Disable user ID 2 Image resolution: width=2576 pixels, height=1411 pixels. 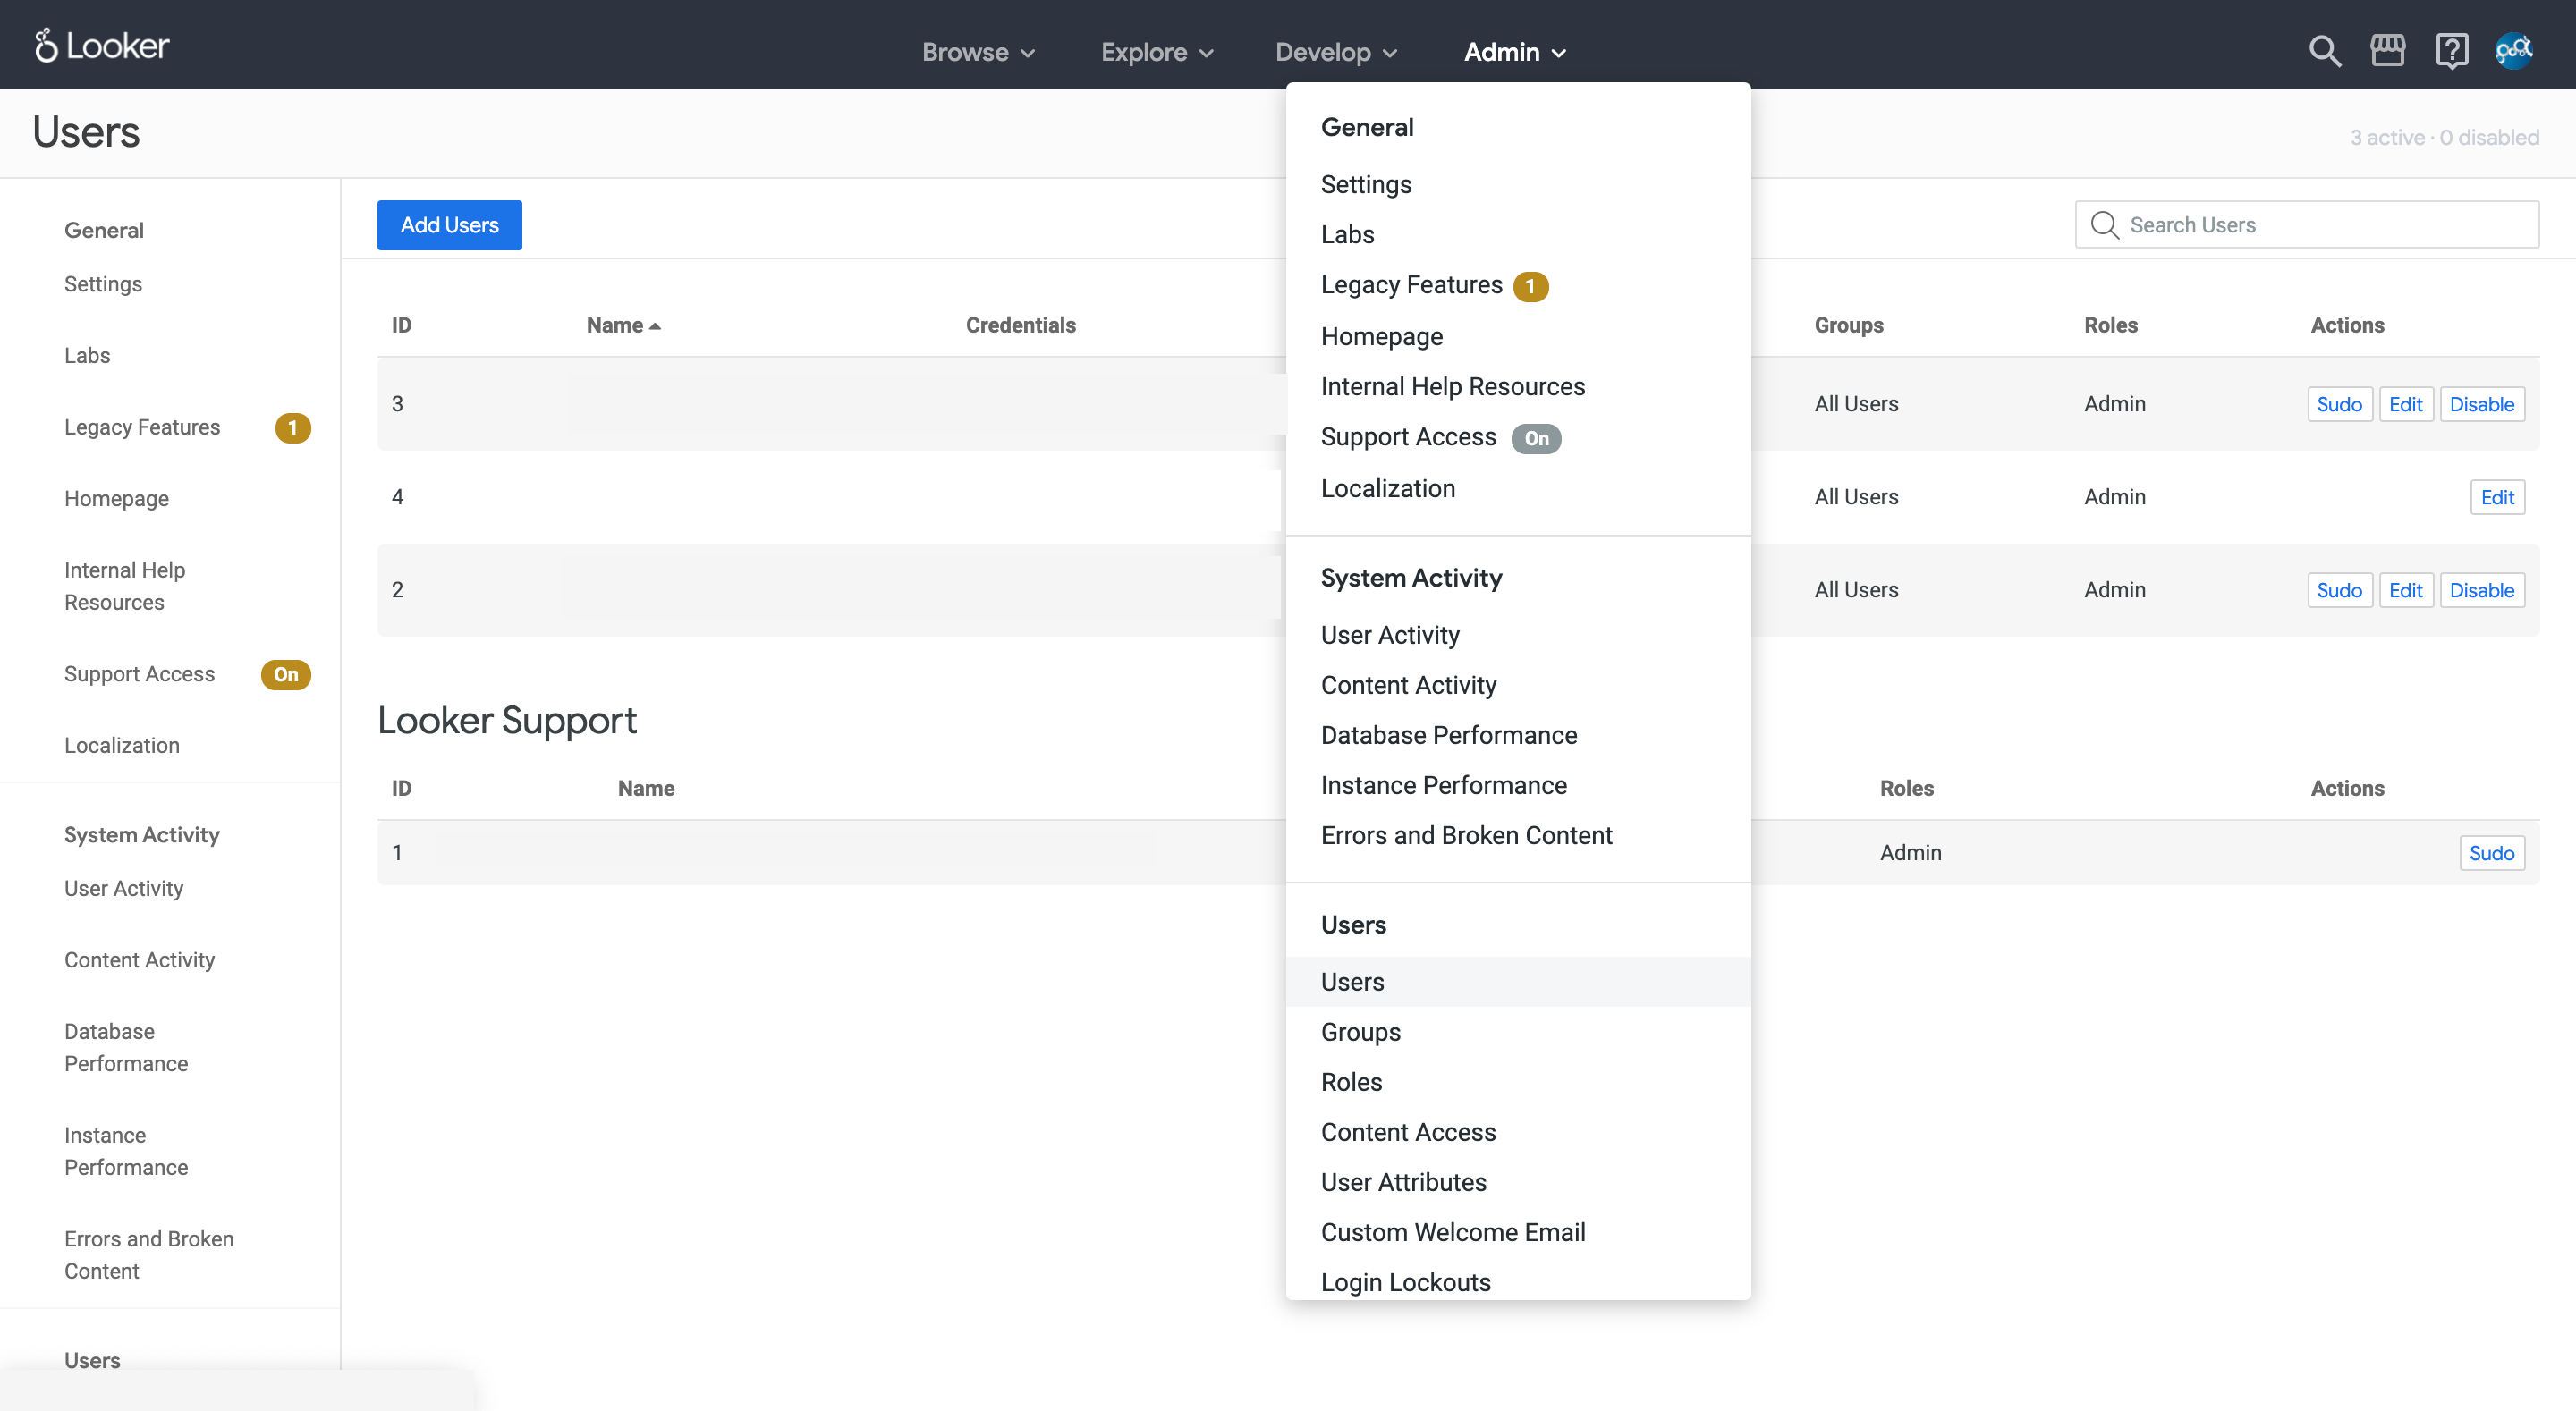click(2481, 591)
